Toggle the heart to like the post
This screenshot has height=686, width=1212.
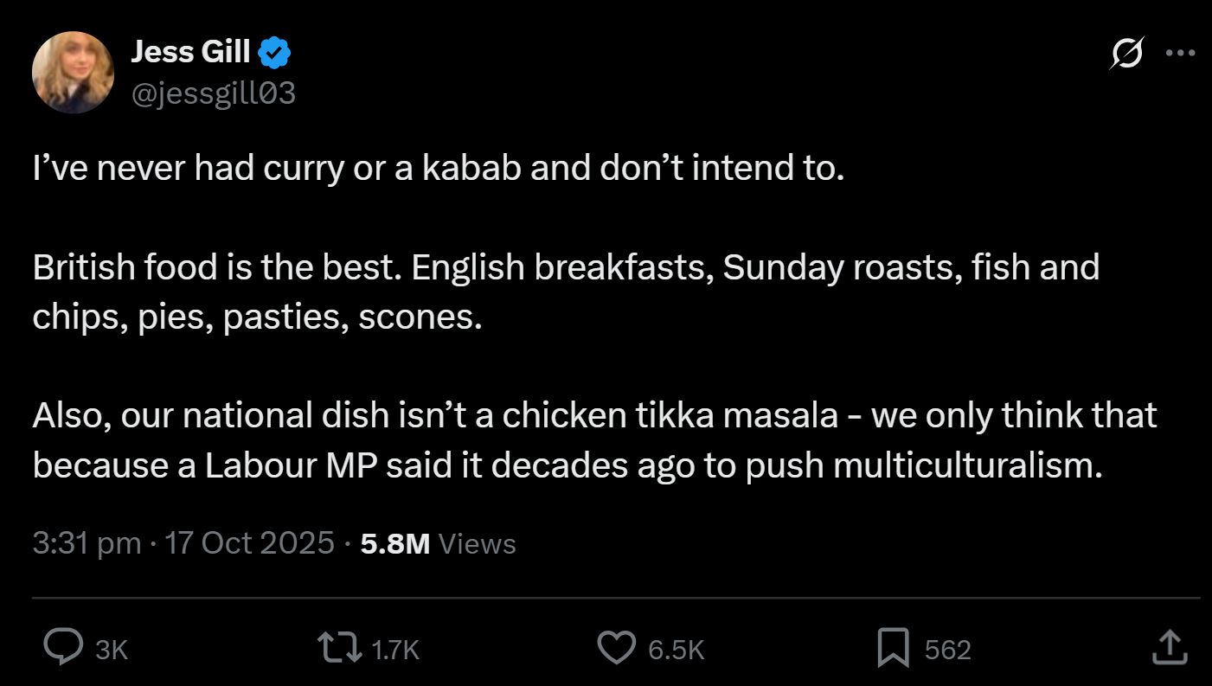[x=616, y=649]
